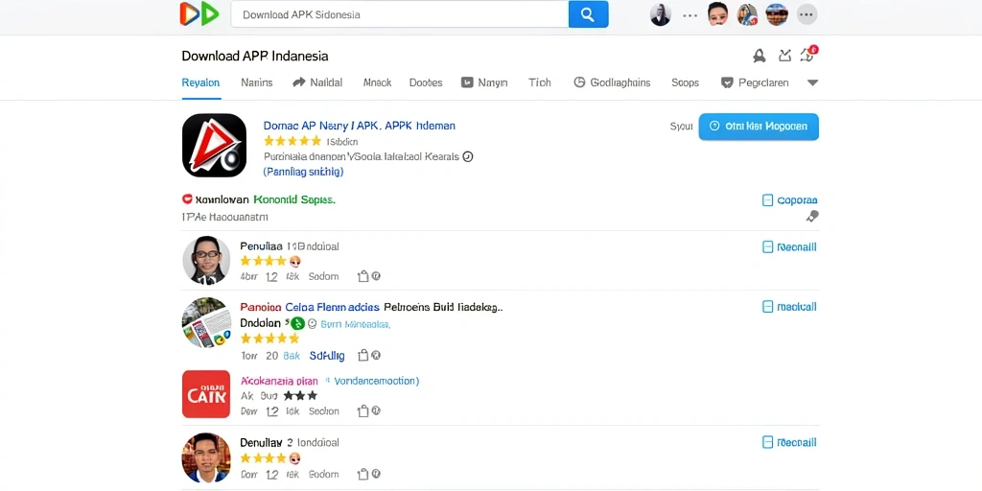The width and height of the screenshot is (982, 491).
Task: Open the pink Akokanzaia piran link
Action: click(x=279, y=381)
